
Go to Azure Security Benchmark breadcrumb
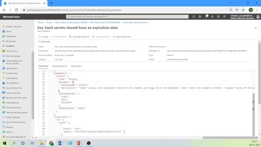pyautogui.click(x=135, y=22)
